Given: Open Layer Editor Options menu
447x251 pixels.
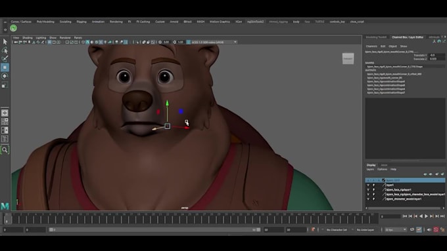Looking at the screenshot, I should (382, 169).
